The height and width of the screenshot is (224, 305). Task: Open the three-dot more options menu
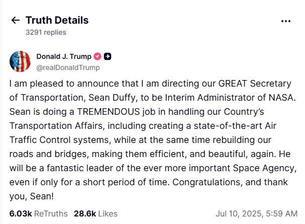285,21
